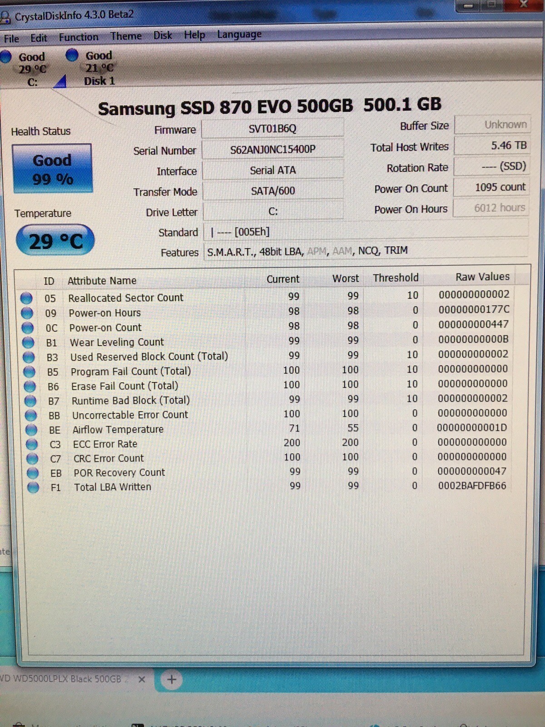Open the Theme menu
545x727 pixels.
[126, 36]
